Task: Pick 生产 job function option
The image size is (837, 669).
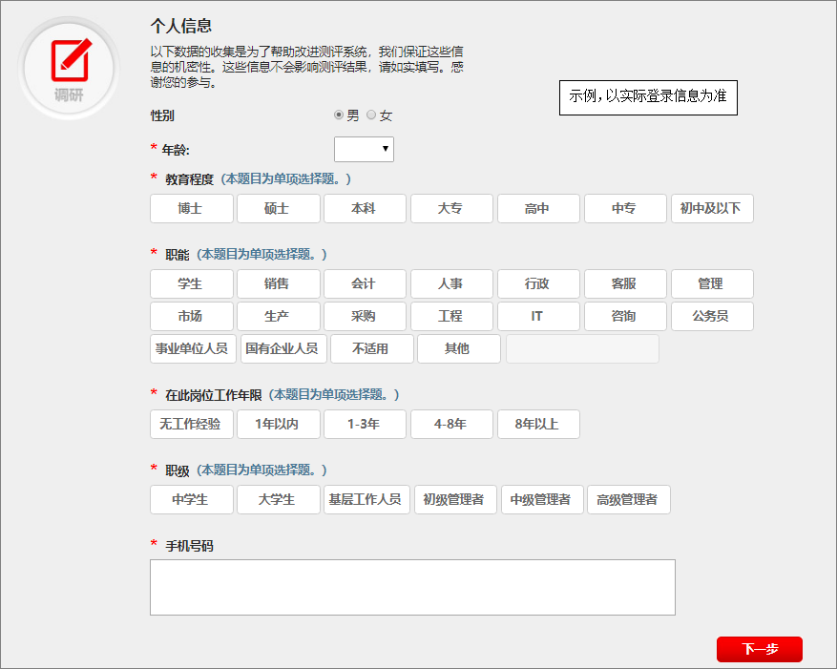Action: point(279,316)
